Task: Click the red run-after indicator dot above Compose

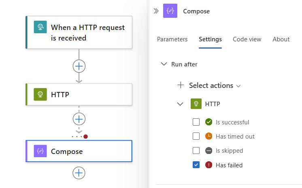Action: coord(85,137)
